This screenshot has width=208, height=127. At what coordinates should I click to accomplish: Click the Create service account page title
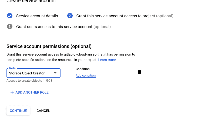(31, 1)
